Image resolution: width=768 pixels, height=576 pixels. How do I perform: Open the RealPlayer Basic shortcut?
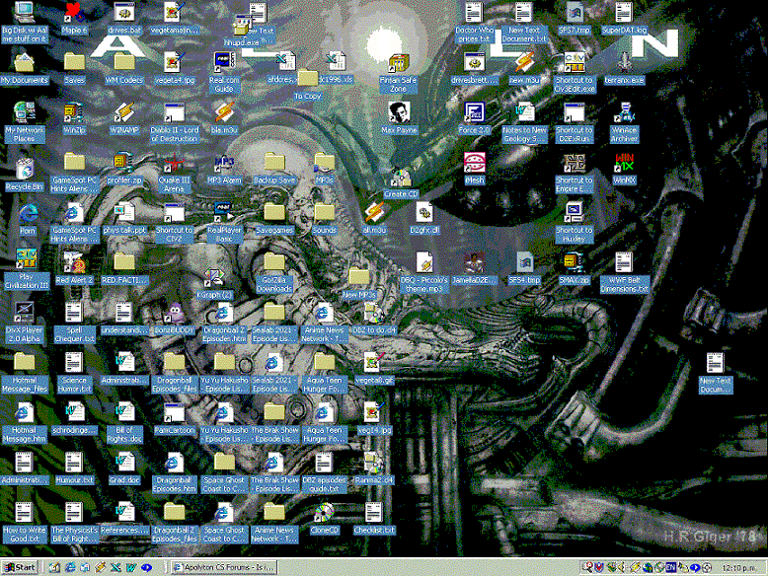224,214
